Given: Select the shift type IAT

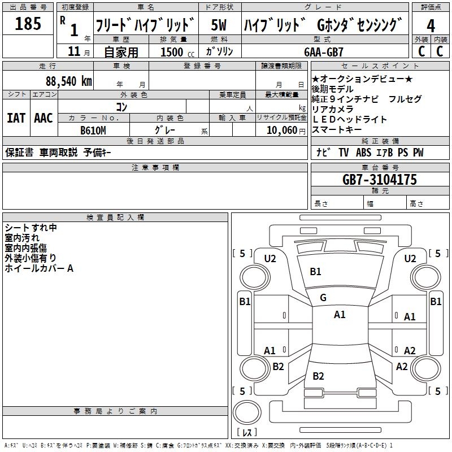Looking at the screenshot, I should 16,118.
